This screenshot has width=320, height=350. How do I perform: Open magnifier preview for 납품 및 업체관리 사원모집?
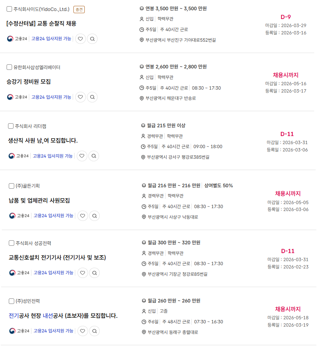point(95,216)
